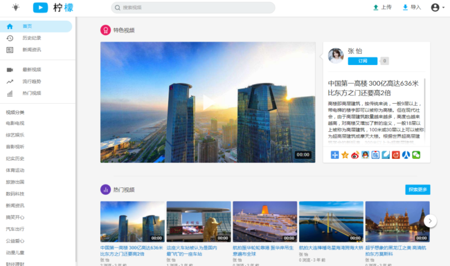Click the 探索更多 button
This screenshot has height=266, width=450.
pos(417,190)
